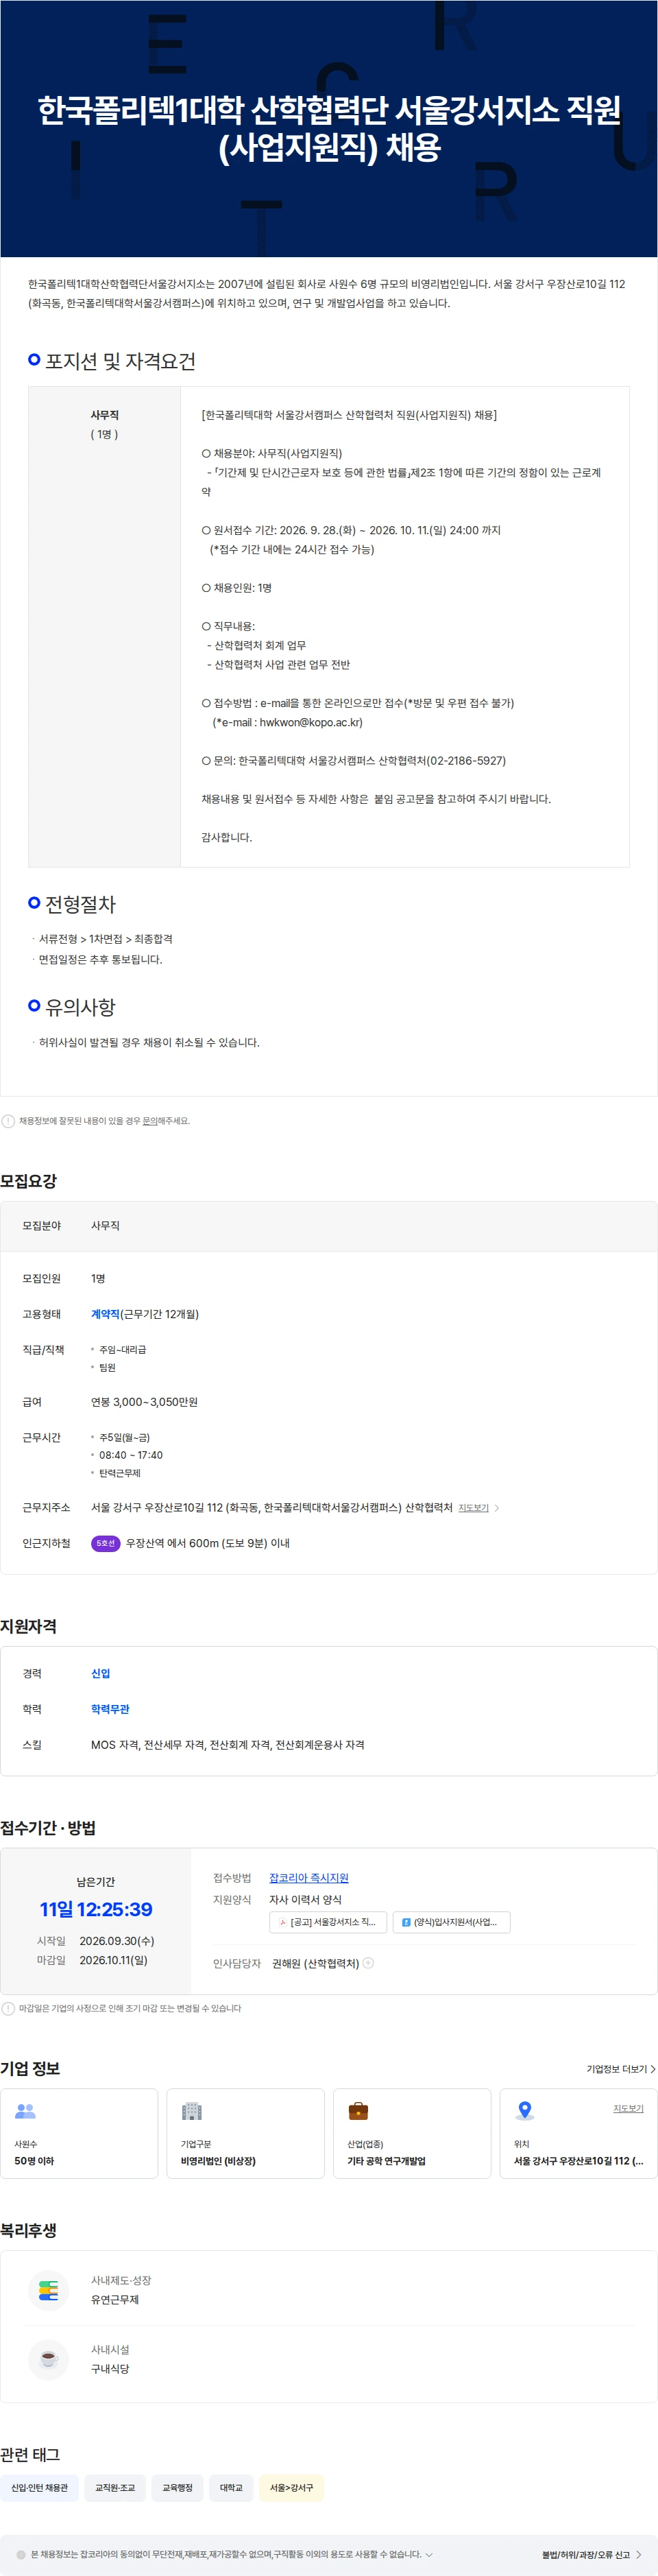Image resolution: width=658 pixels, height=2576 pixels.
Task: Click the 마감일 2026.10.11(일) date text
Action: click(x=92, y=1960)
